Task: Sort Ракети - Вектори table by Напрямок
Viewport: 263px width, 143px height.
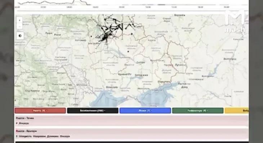Action: click(x=39, y=136)
